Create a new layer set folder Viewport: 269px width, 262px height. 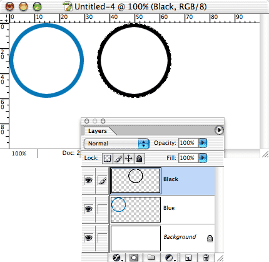tap(151, 258)
